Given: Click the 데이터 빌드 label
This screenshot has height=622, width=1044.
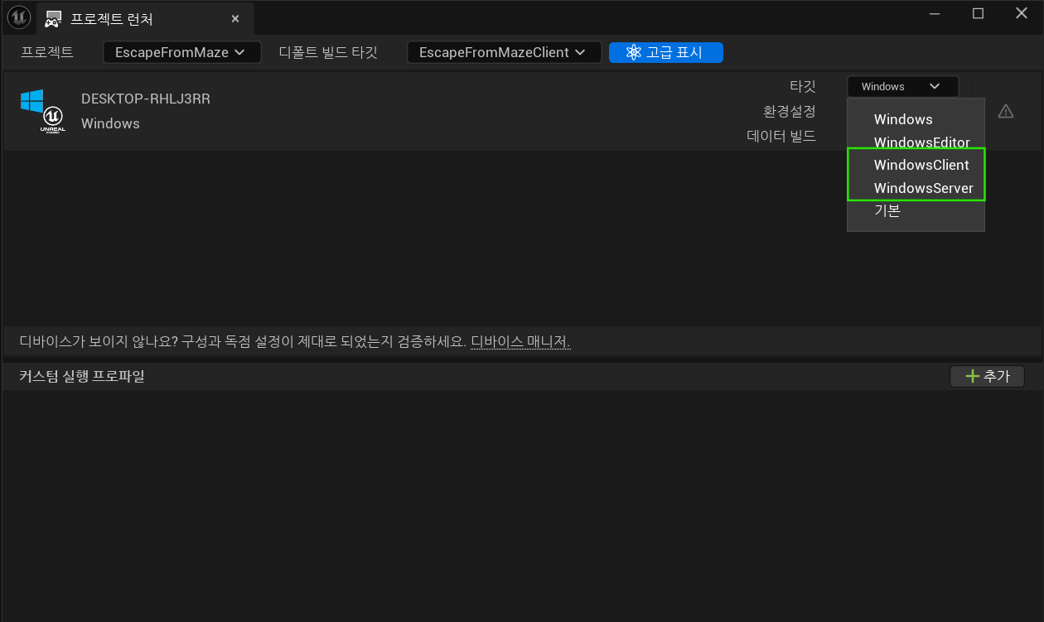Looking at the screenshot, I should point(781,136).
